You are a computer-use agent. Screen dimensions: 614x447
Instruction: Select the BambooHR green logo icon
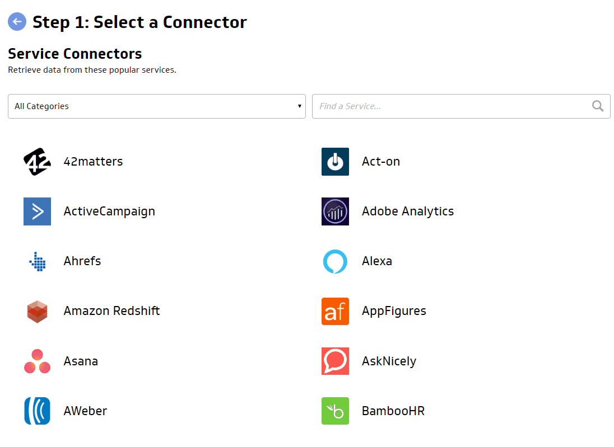[x=335, y=411]
